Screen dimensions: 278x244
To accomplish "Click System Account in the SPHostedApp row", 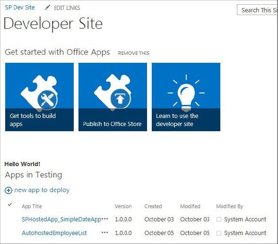I will coord(245,219).
